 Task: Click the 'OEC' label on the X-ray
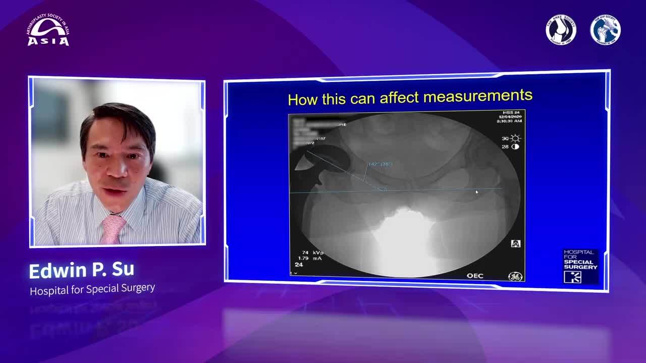pos(475,276)
